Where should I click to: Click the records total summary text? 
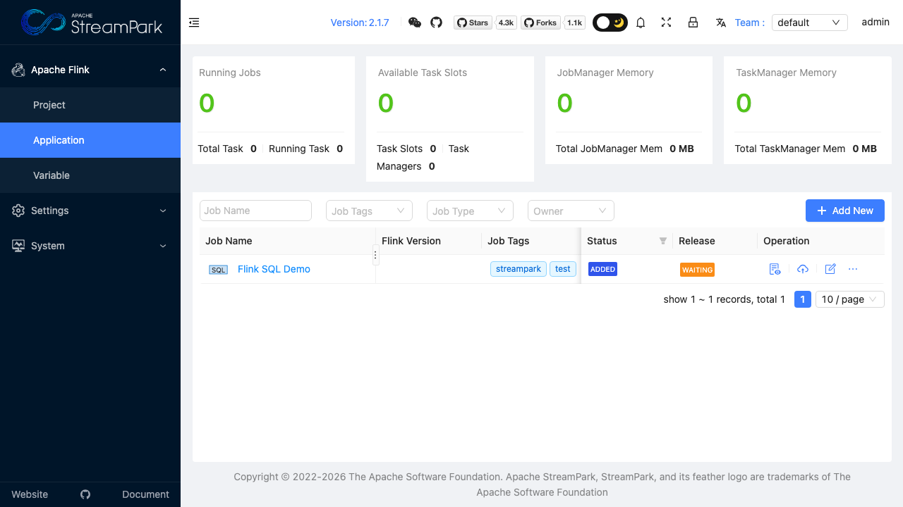725,299
